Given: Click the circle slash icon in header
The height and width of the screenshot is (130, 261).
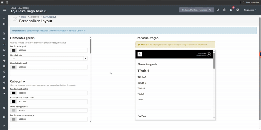Looking at the screenshot, I should [218, 10].
